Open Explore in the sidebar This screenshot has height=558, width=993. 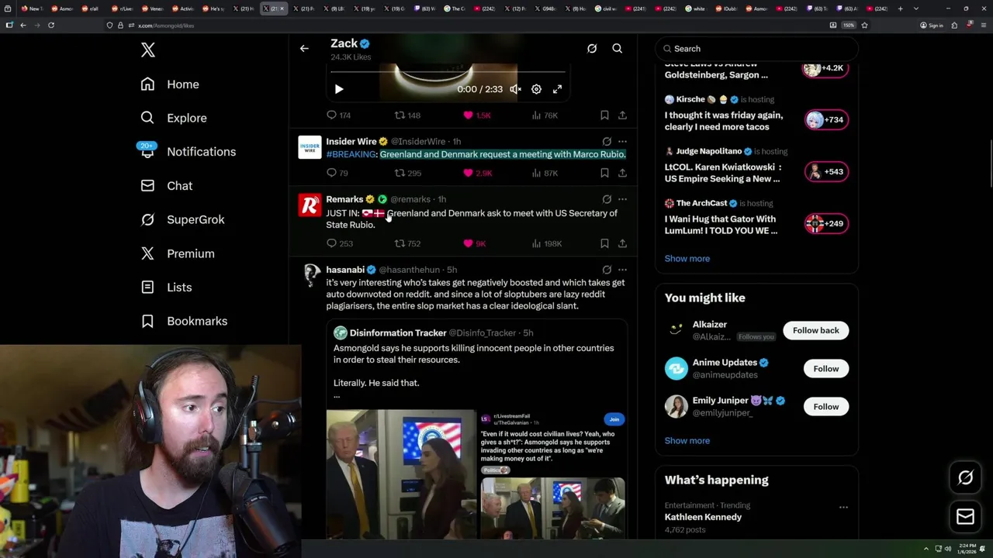pyautogui.click(x=174, y=118)
